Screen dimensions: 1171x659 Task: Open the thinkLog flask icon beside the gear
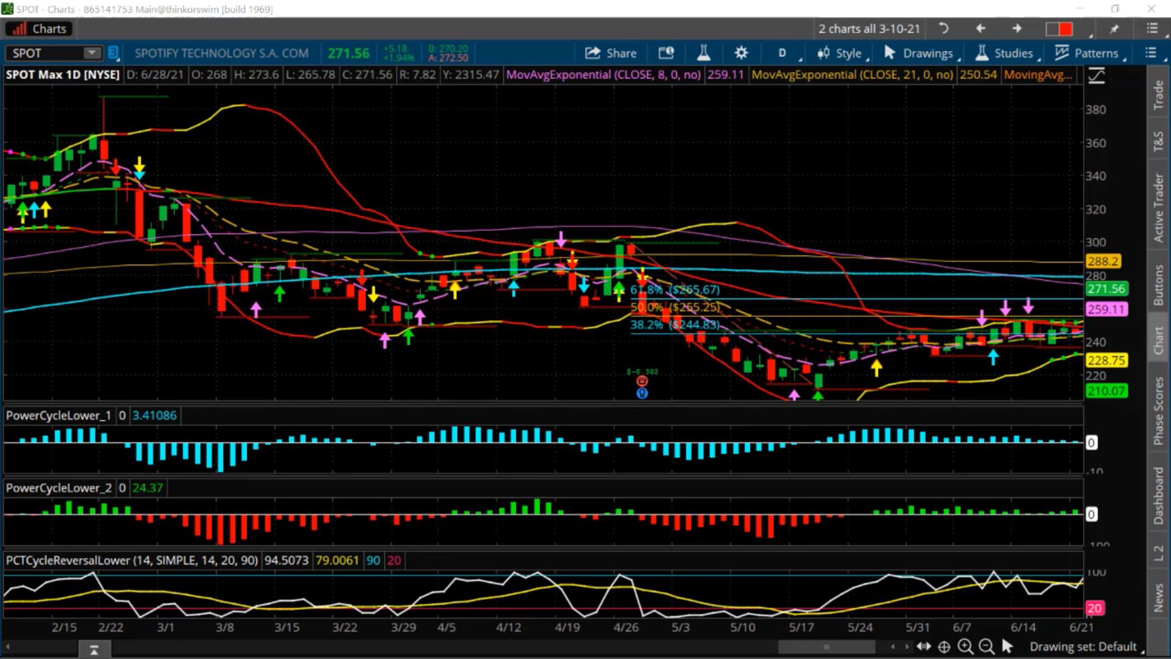click(704, 53)
